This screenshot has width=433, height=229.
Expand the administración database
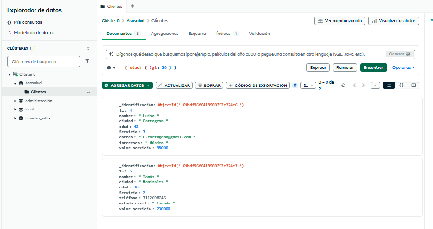(15, 101)
